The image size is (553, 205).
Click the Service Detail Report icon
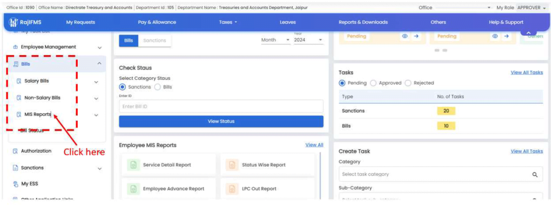[x=133, y=165]
